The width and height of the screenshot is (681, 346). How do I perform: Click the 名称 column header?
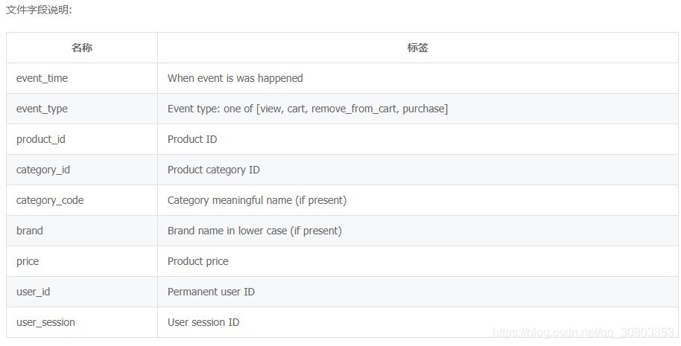[x=82, y=48]
